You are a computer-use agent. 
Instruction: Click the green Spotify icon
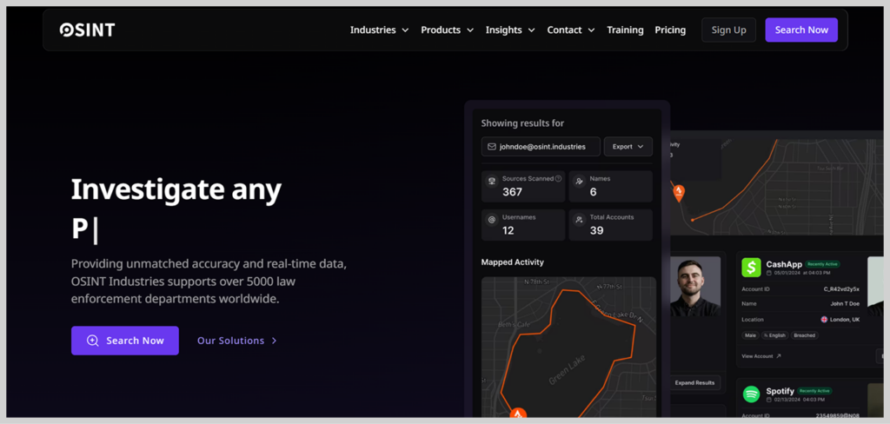pyautogui.click(x=751, y=394)
